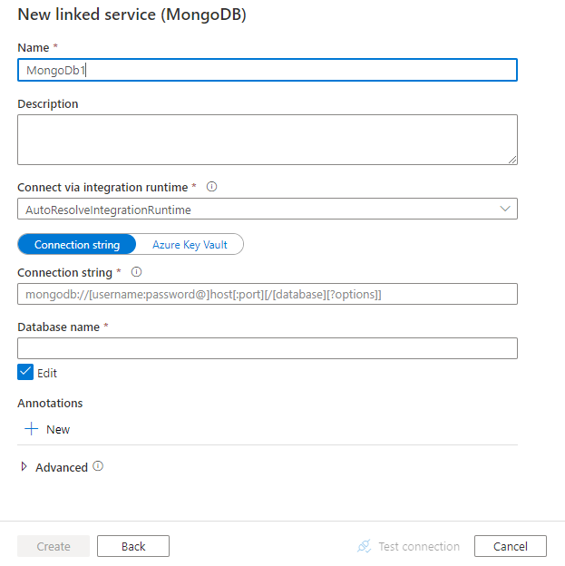Click the Test connection plug icon
This screenshot has width=565, height=566.
(365, 546)
